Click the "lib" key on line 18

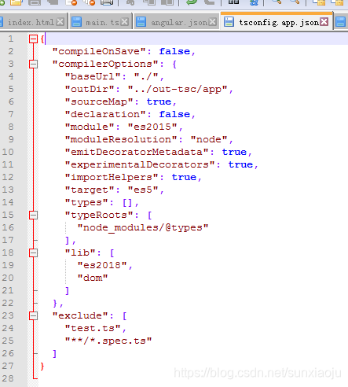[80, 253]
